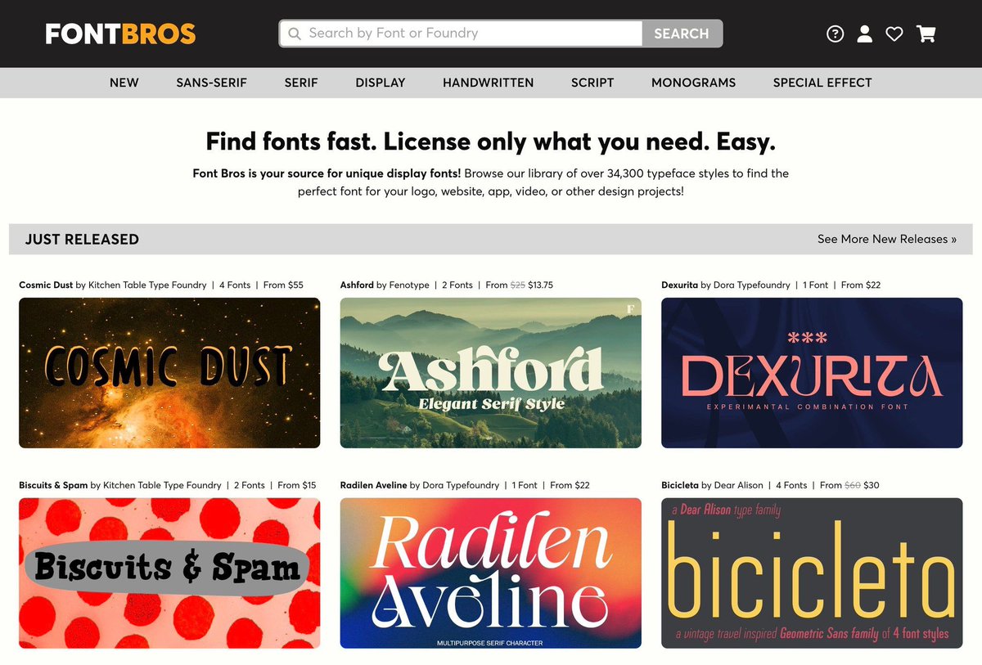Open See More New Releases
Viewport: 982px width, 665px height.
(886, 239)
